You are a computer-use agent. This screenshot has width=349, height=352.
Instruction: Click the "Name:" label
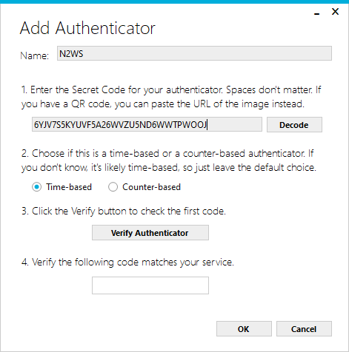(x=34, y=55)
